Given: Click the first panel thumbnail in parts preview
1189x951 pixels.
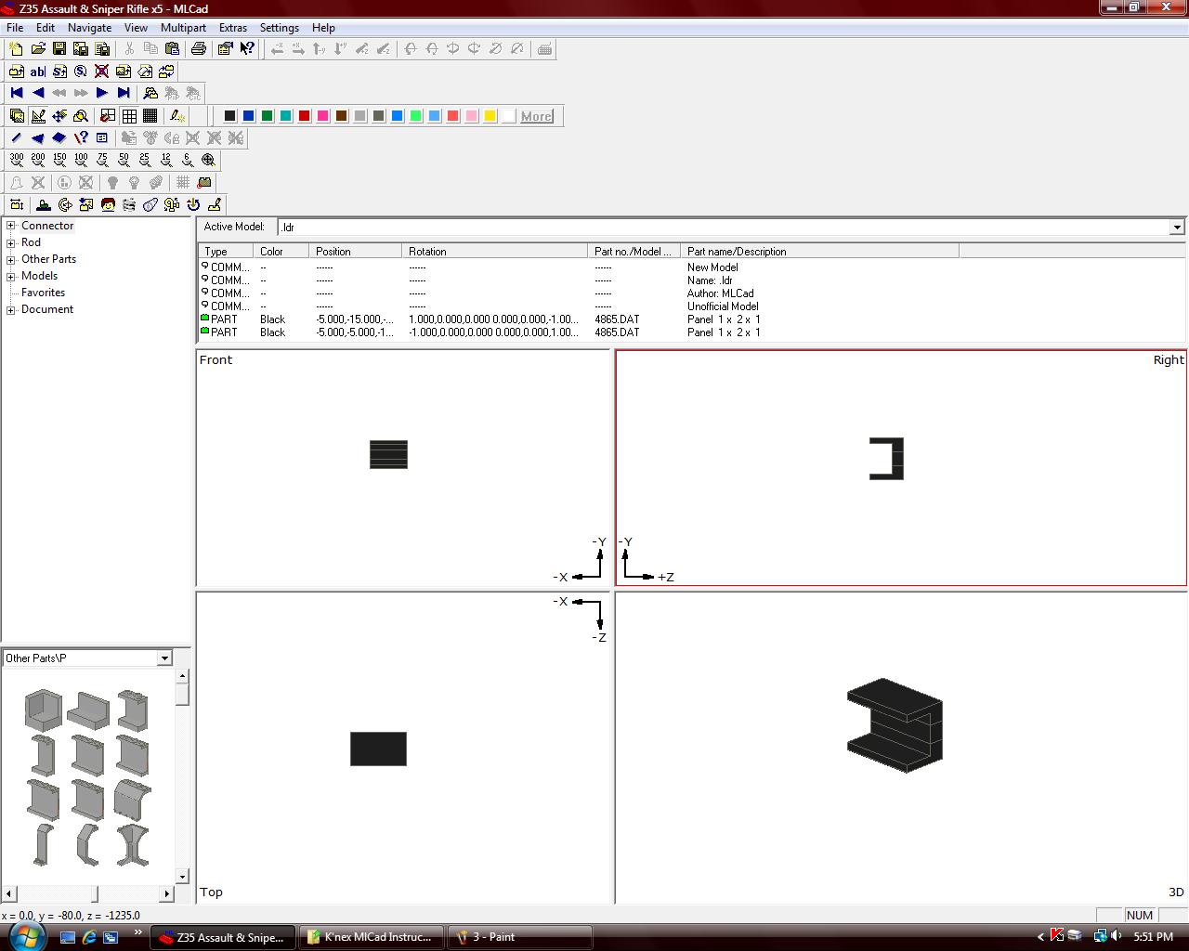Looking at the screenshot, I should tap(43, 710).
